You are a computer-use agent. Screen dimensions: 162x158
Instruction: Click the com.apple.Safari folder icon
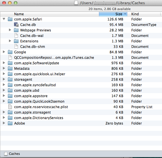click(x=10, y=19)
